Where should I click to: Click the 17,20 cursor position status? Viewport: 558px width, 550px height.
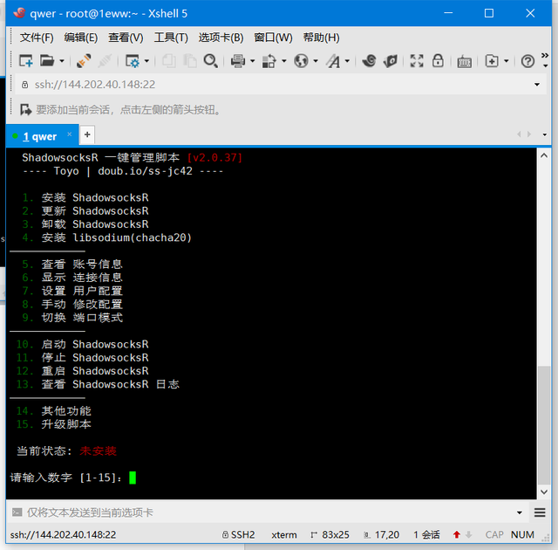pos(382,534)
